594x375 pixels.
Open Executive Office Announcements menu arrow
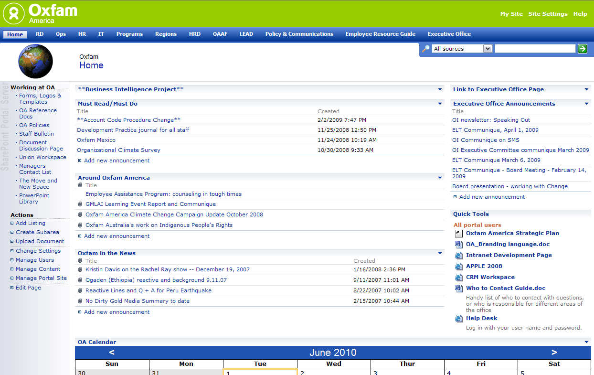click(x=587, y=104)
